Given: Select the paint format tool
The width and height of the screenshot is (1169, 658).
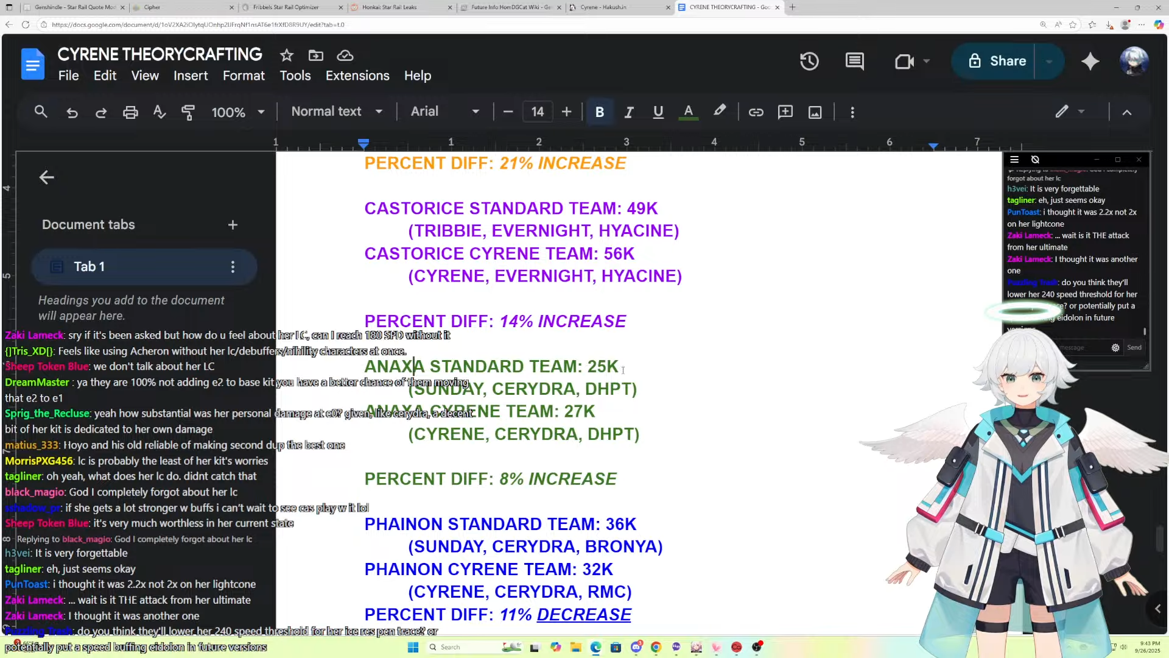Looking at the screenshot, I should [x=188, y=112].
